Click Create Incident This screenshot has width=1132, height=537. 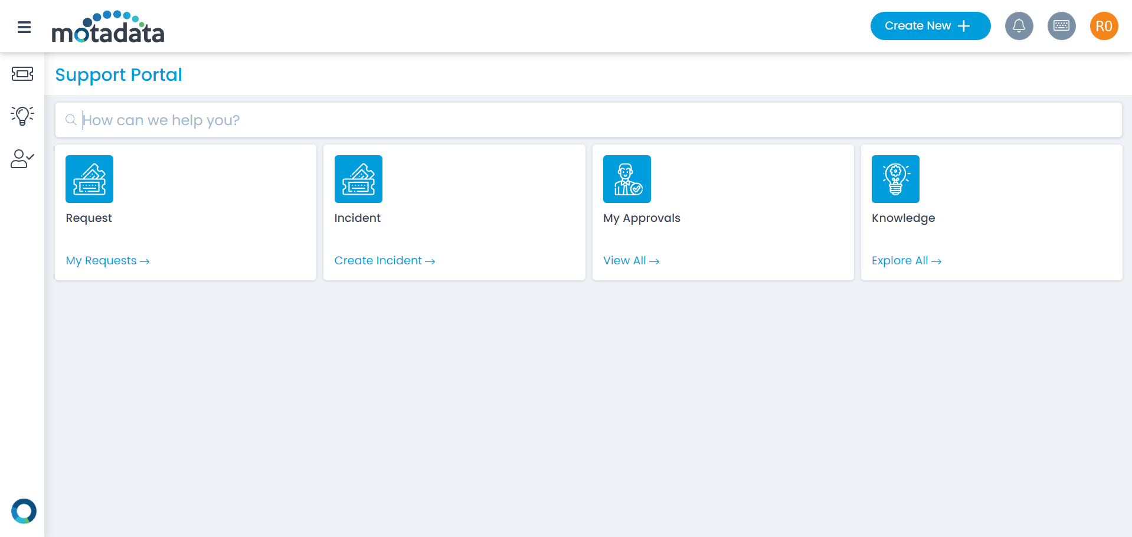click(x=384, y=260)
